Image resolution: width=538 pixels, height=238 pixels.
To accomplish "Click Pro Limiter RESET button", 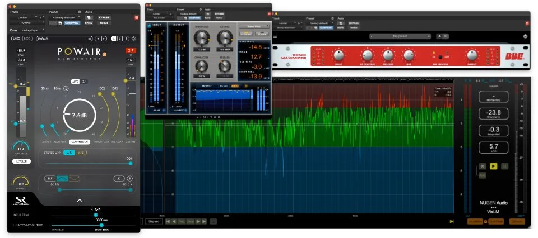I will pyautogui.click(x=224, y=86).
